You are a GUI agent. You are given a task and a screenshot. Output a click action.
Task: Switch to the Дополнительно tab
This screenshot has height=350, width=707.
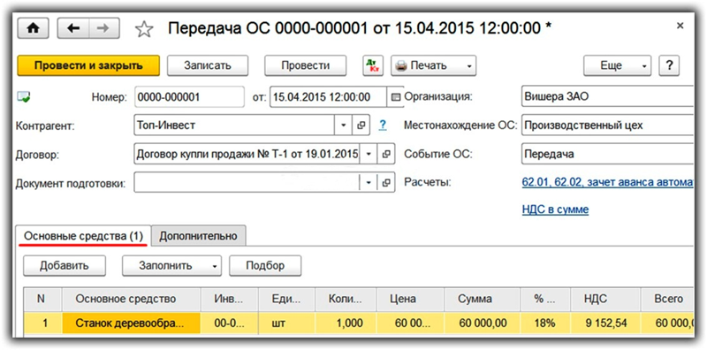(x=198, y=236)
